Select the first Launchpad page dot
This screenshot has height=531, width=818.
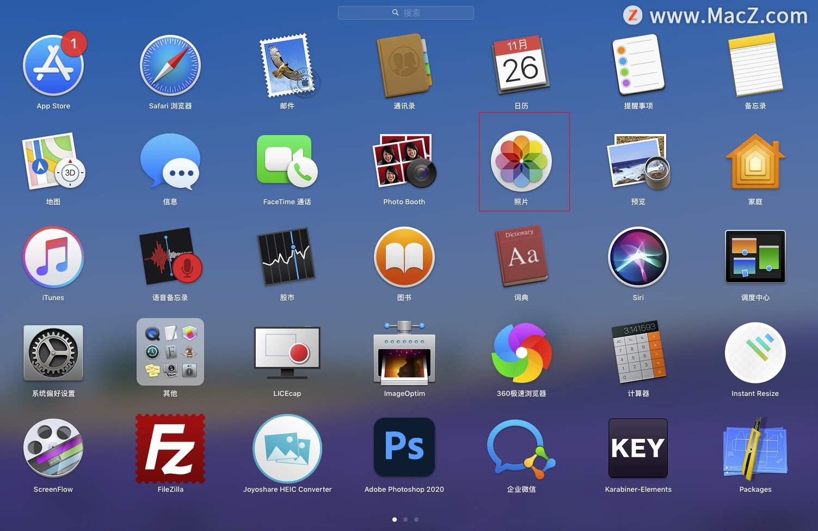395,520
